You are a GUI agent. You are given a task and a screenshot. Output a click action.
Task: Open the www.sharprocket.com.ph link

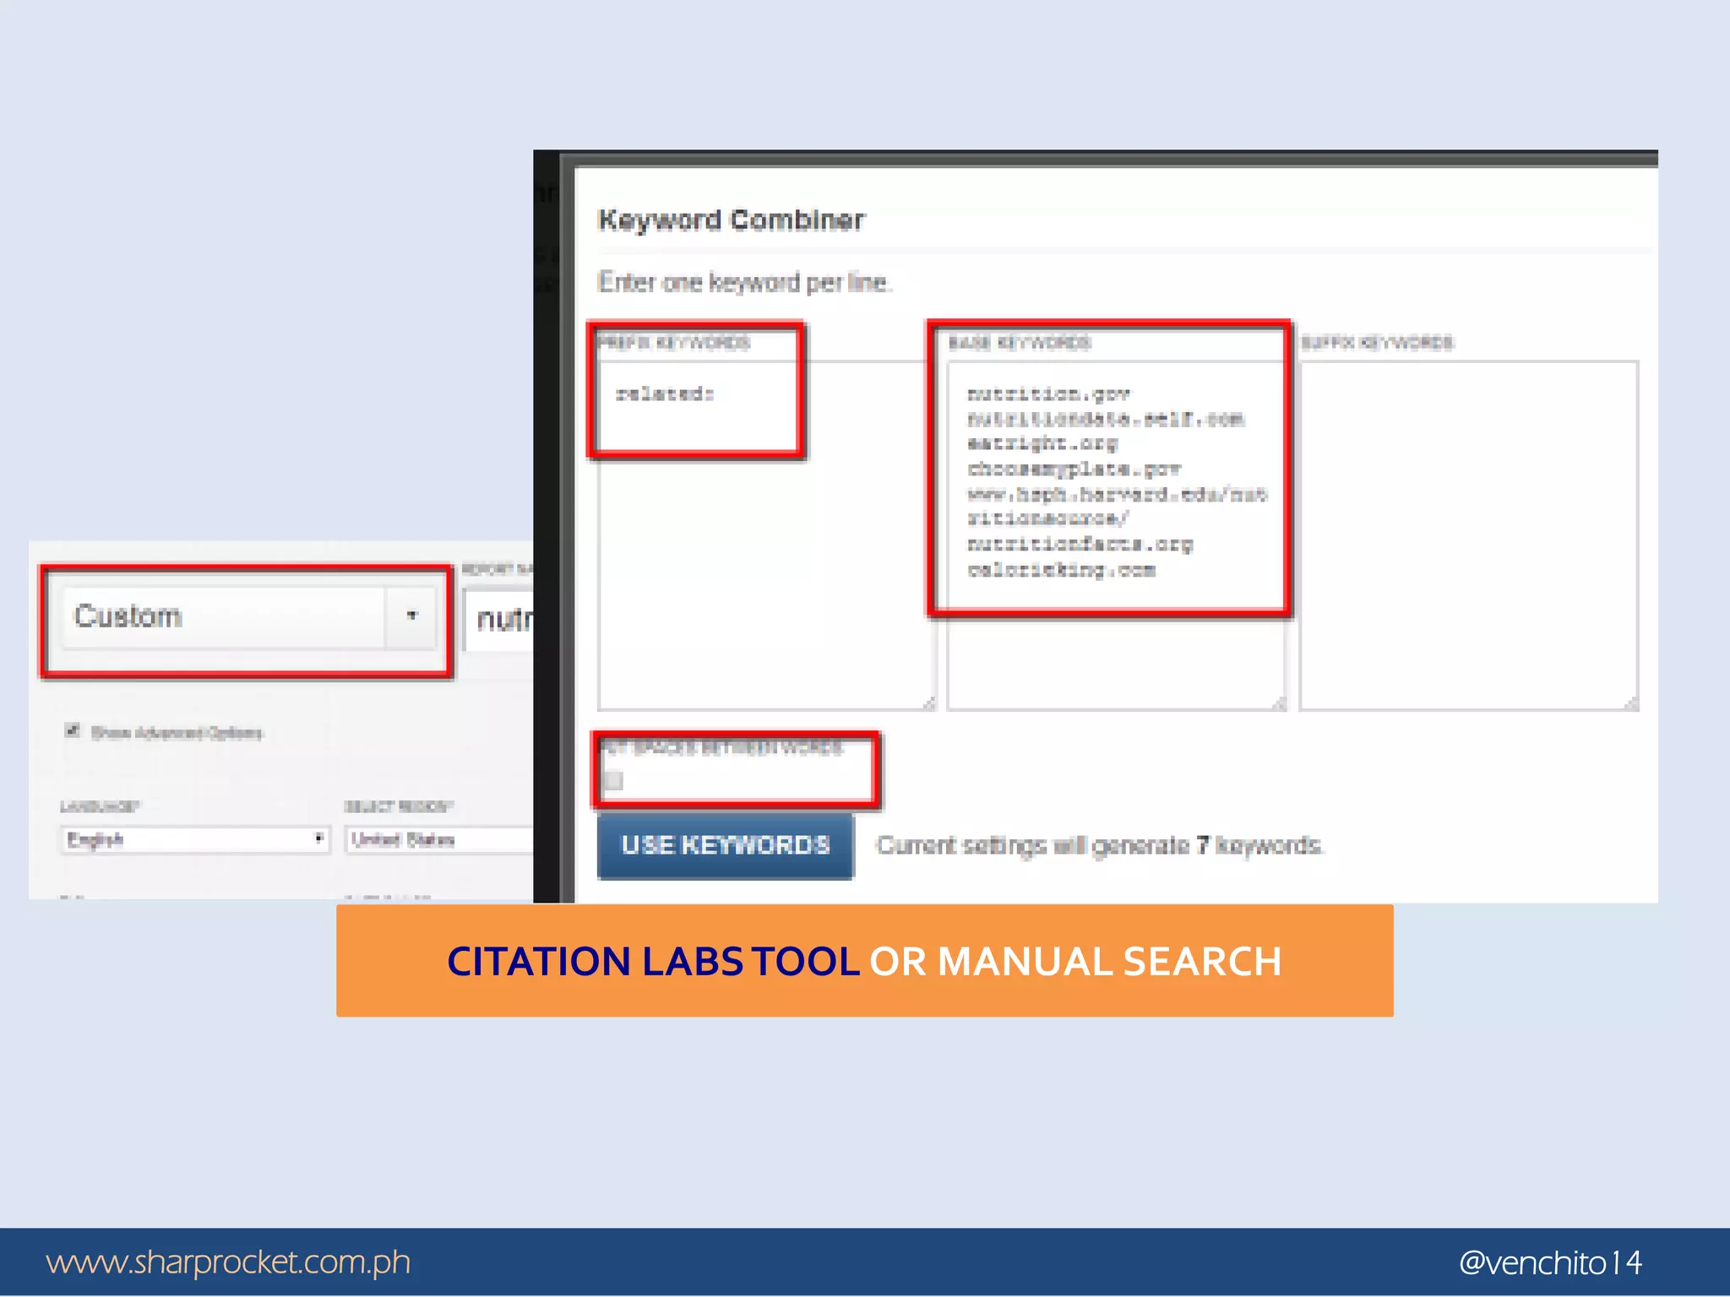point(228,1262)
